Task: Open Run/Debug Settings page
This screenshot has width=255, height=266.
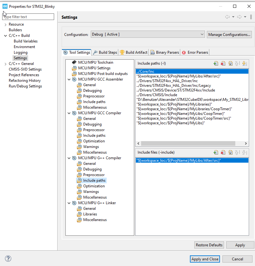Action: click(25, 86)
